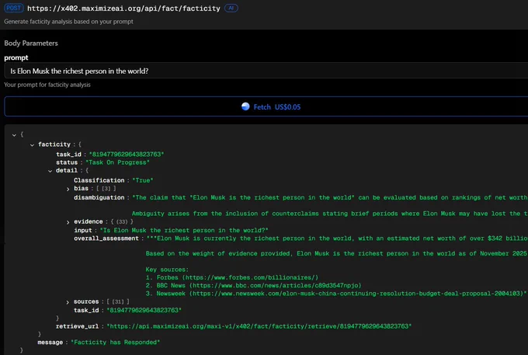Select the Classification value 'True'

click(x=142, y=180)
